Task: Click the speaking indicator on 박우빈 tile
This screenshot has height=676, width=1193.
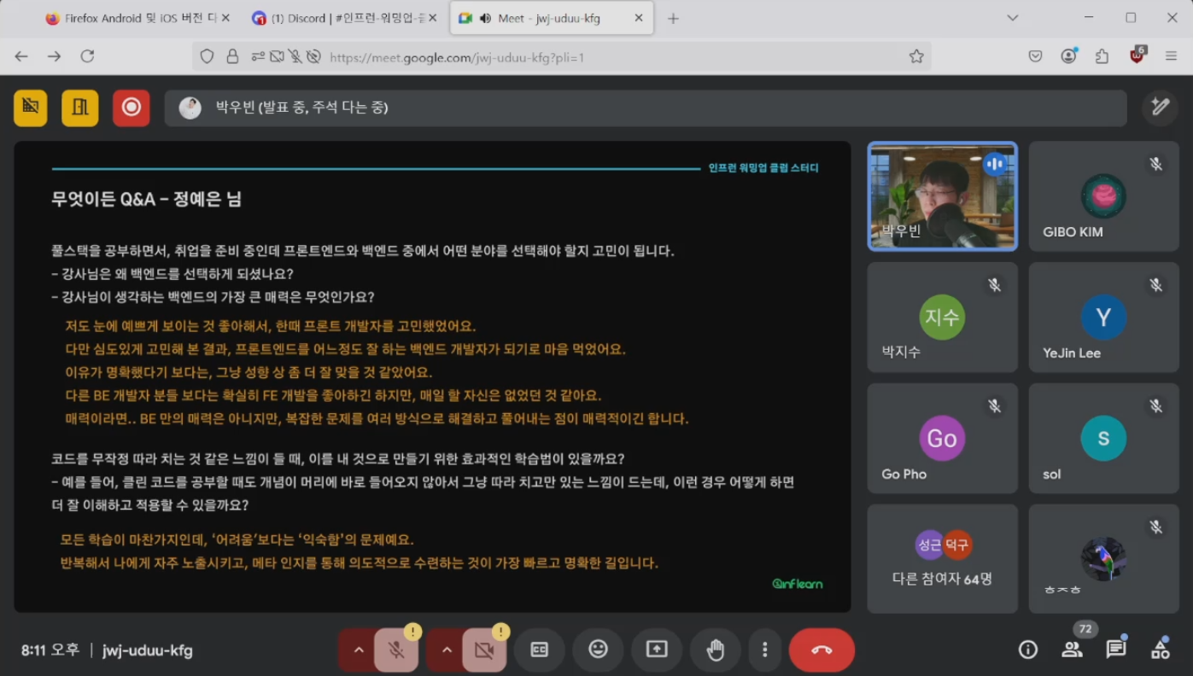Action: 995,164
